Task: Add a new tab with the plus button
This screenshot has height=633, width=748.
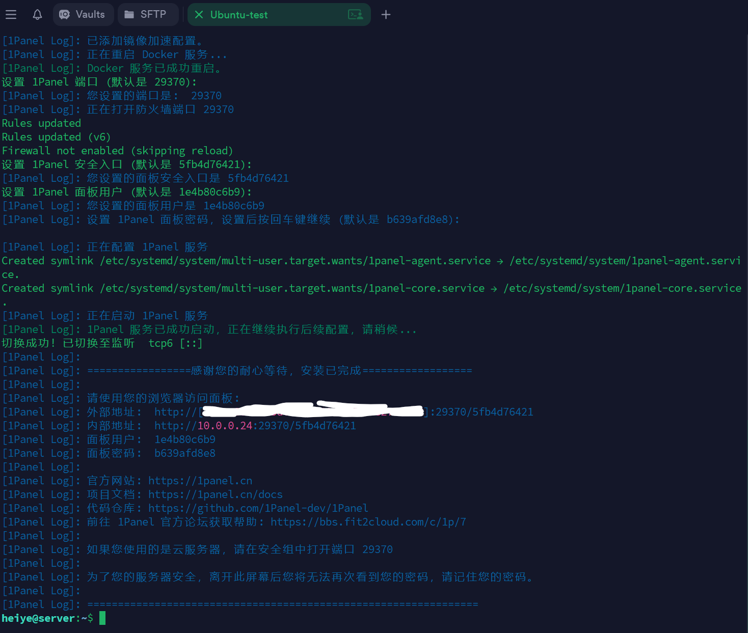Action: tap(386, 15)
